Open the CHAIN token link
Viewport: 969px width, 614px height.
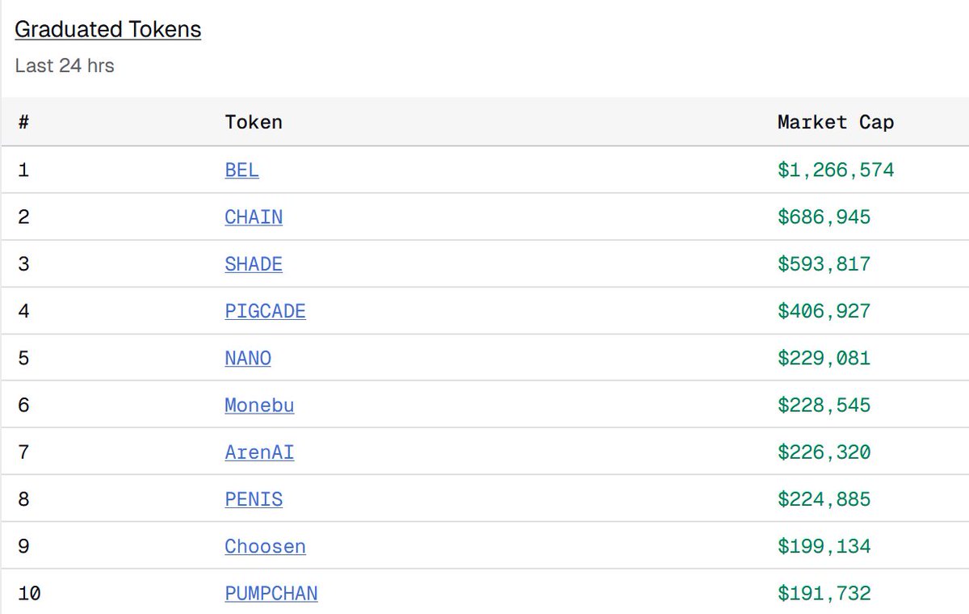tap(254, 217)
